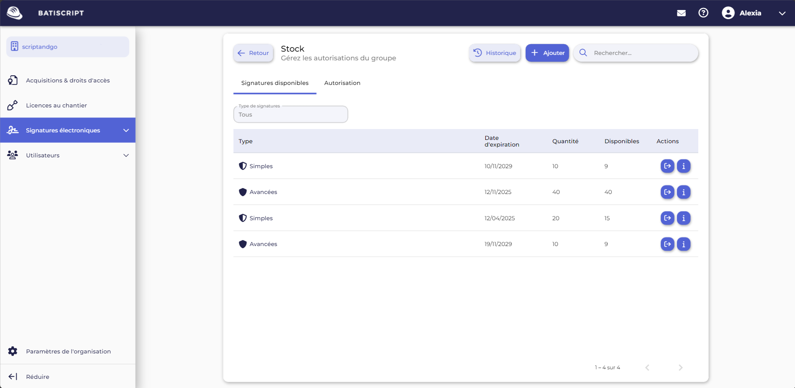This screenshot has width=795, height=388.
Task: Click the Ajouter button
Action: [547, 53]
